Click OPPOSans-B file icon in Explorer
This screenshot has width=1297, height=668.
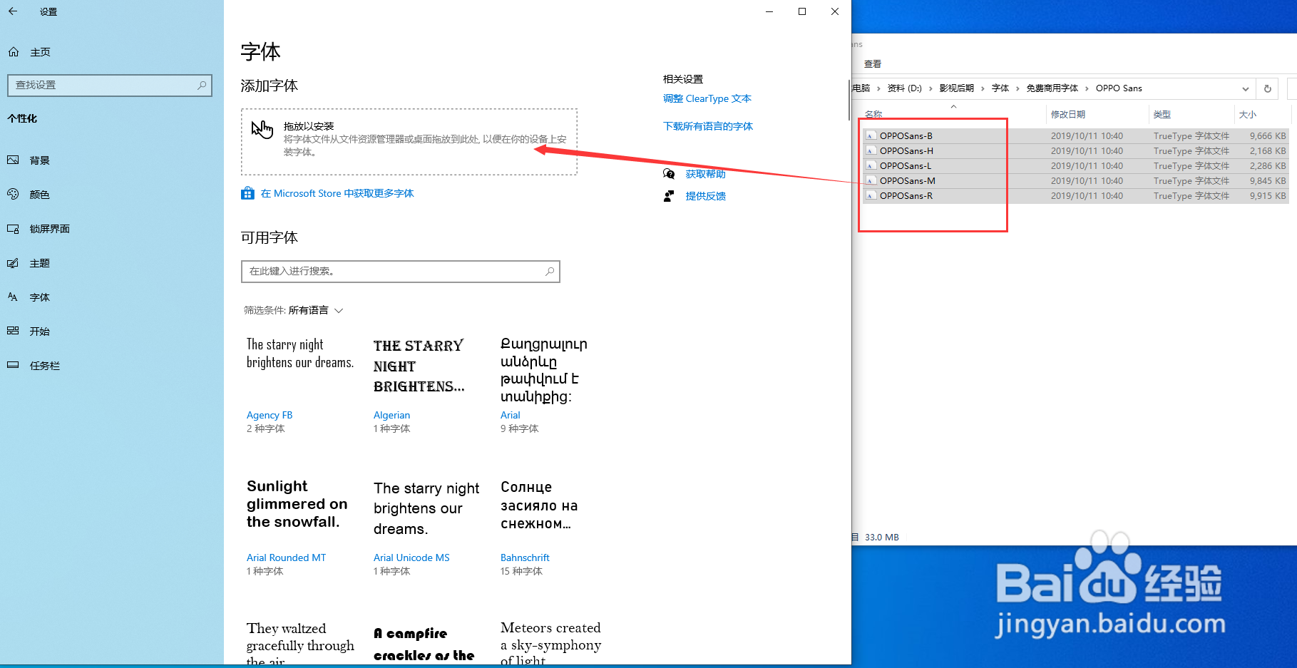tap(871, 135)
